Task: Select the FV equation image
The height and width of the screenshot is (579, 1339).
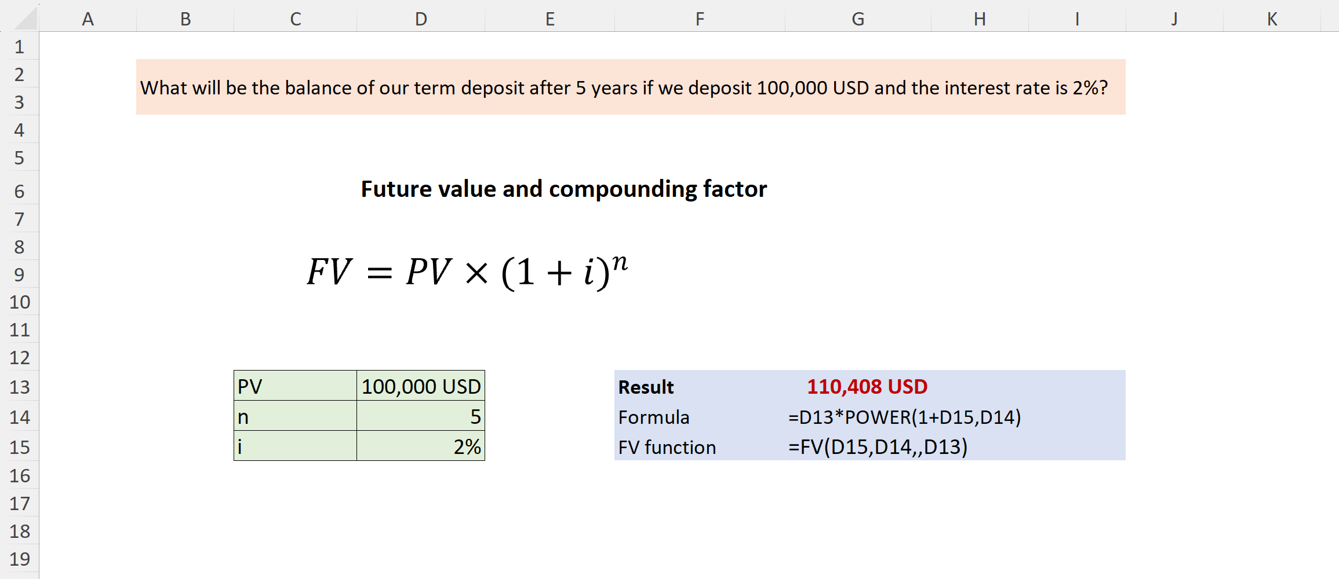Action: click(467, 272)
